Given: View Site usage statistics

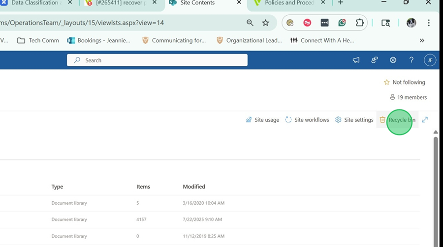Looking at the screenshot, I should [262, 120].
